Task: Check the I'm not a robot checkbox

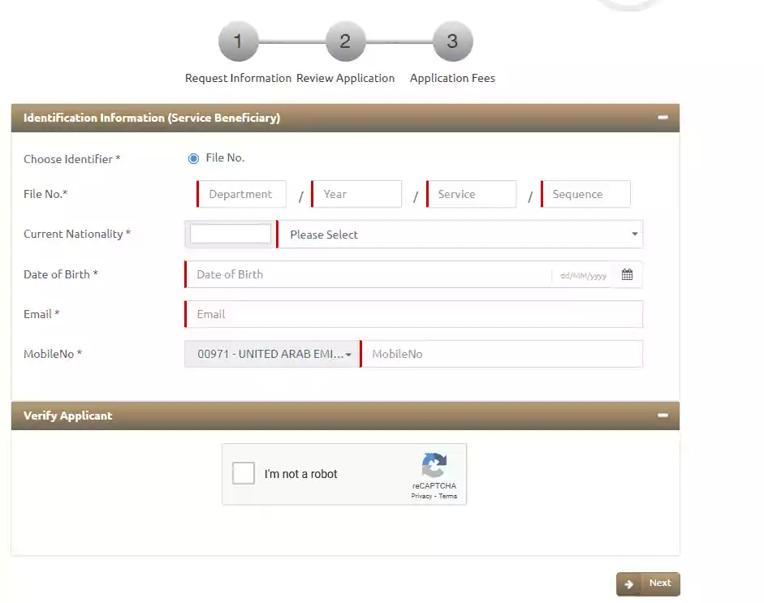Action: coord(243,473)
